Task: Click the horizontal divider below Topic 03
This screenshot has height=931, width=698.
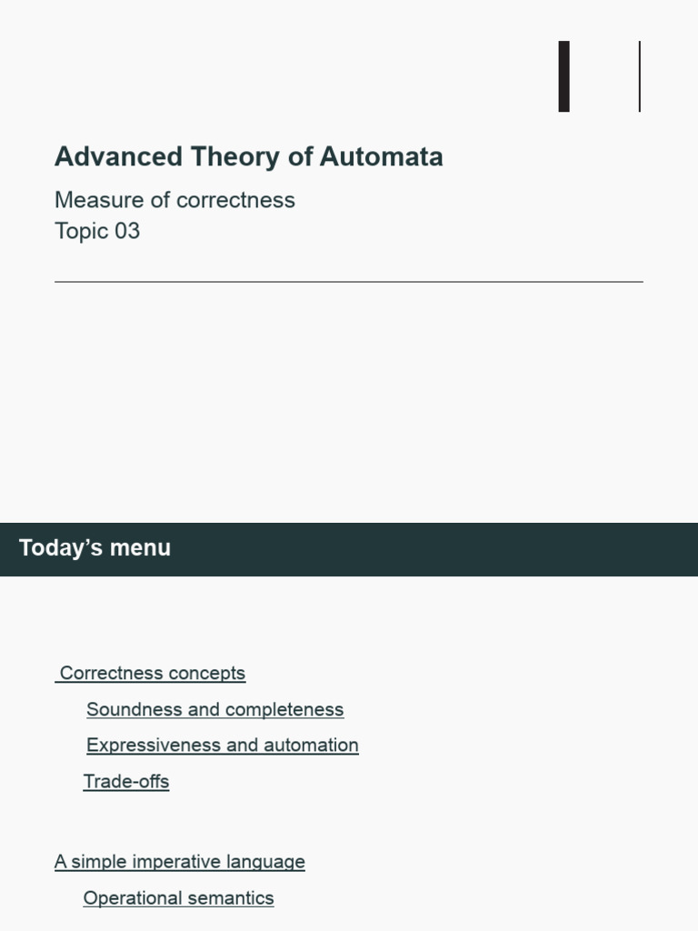Action: [x=349, y=282]
